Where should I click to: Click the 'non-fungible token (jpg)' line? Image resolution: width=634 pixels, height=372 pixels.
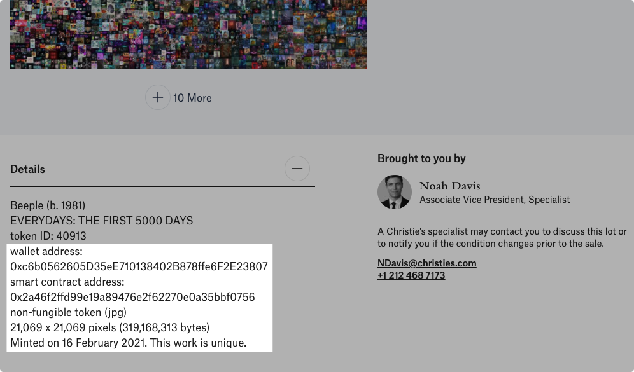tap(68, 312)
